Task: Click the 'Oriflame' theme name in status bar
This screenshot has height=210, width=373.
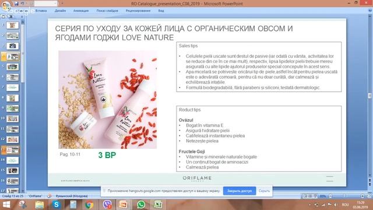Action: (35, 196)
